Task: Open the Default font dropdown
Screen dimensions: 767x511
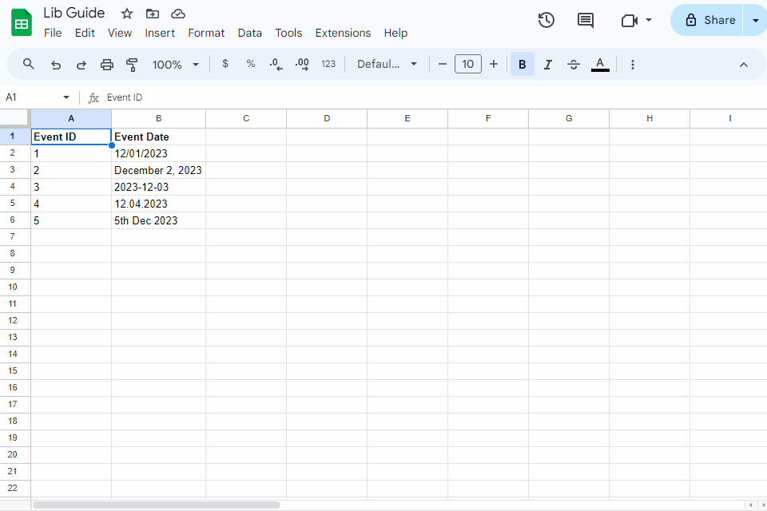Action: (x=387, y=64)
